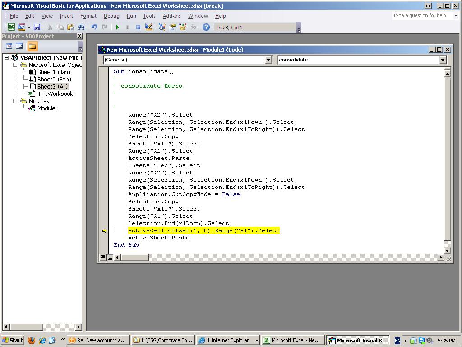Click the End Sub line

coord(126,245)
